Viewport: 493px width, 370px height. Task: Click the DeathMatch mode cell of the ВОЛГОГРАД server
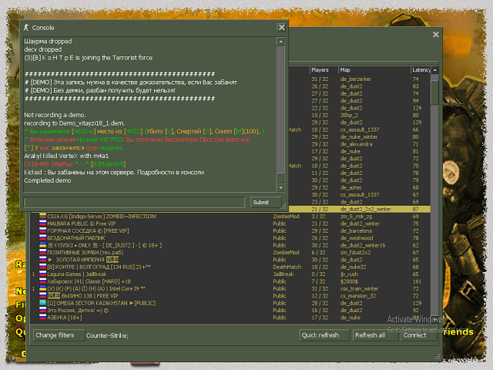click(287, 267)
